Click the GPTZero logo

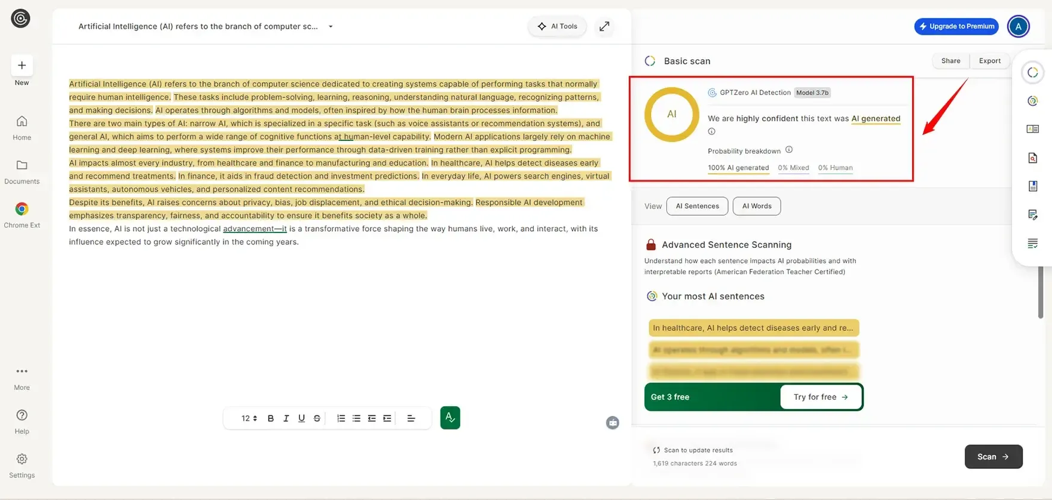20,19
